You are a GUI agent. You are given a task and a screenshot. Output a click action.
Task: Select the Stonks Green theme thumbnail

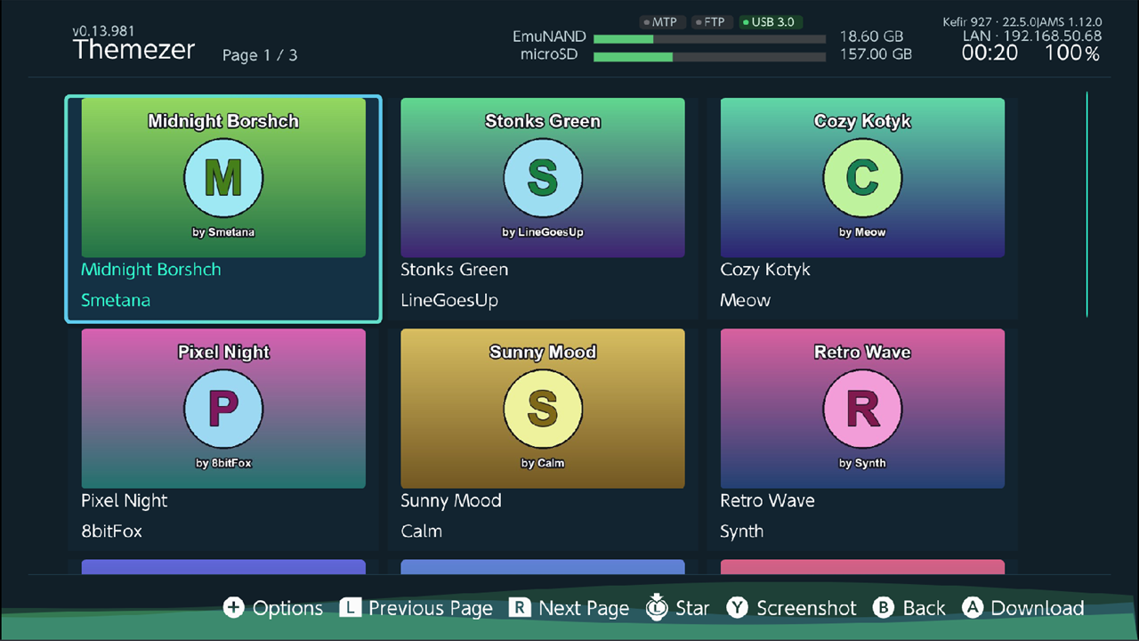[543, 178]
